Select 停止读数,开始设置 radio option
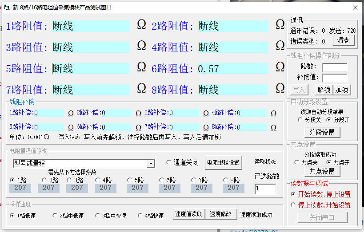The image size is (364, 232). coord(292,205)
